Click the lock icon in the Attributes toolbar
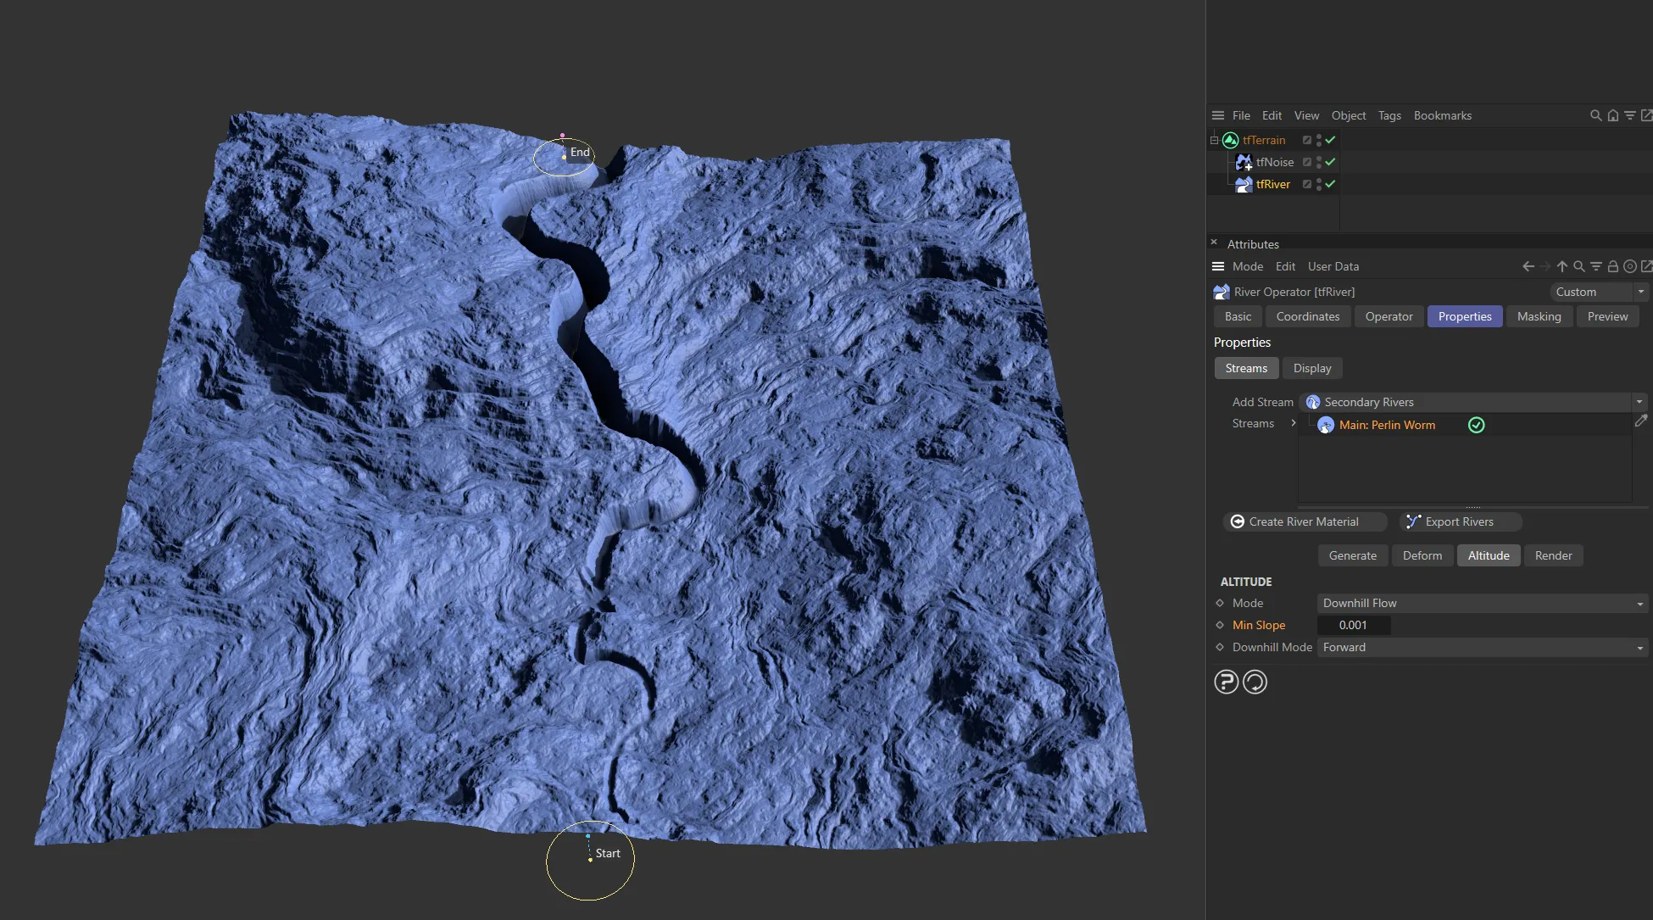This screenshot has height=920, width=1653. (x=1612, y=265)
